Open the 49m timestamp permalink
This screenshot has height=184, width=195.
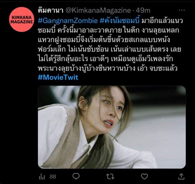tap(143, 10)
